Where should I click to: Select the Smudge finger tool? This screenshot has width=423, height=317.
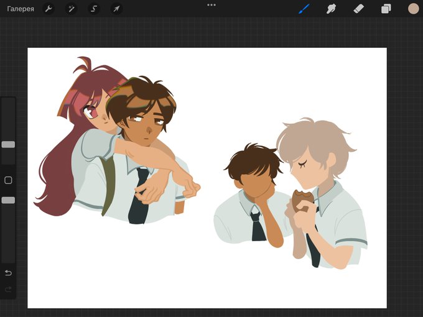[331, 9]
